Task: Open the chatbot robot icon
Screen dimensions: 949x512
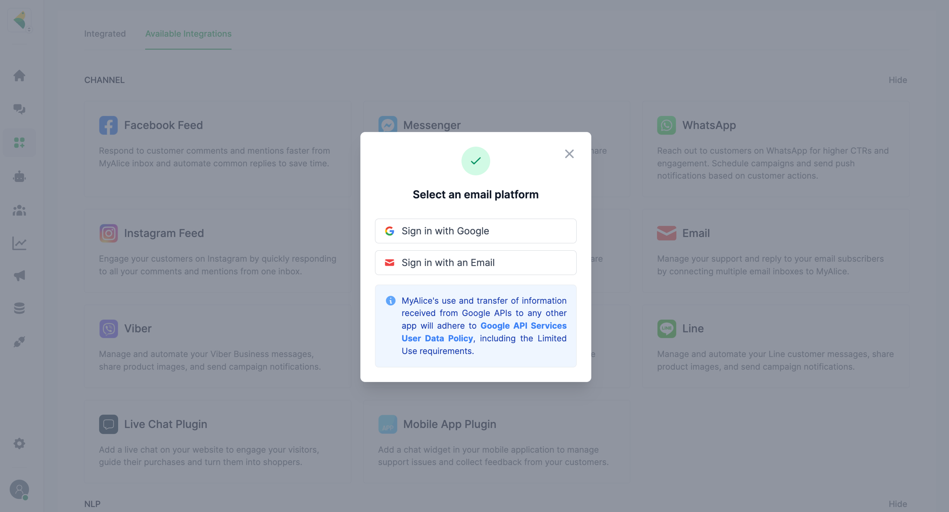Action: (x=19, y=177)
